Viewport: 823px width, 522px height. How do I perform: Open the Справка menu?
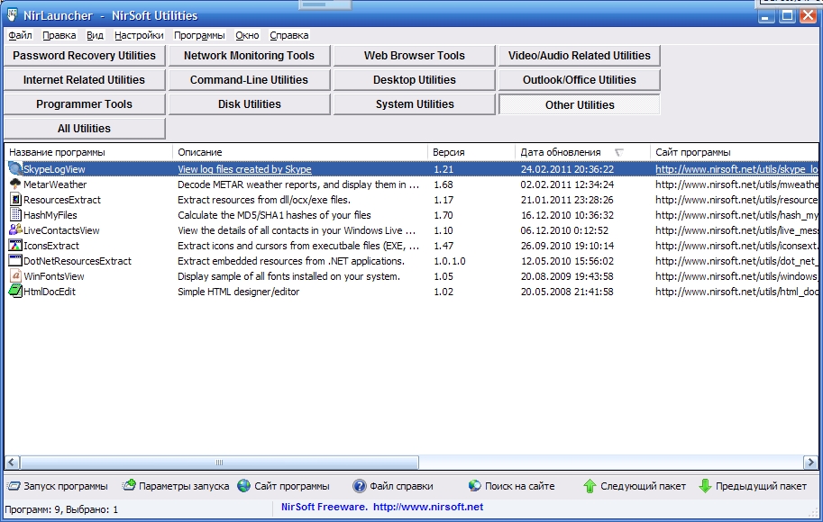tap(289, 35)
